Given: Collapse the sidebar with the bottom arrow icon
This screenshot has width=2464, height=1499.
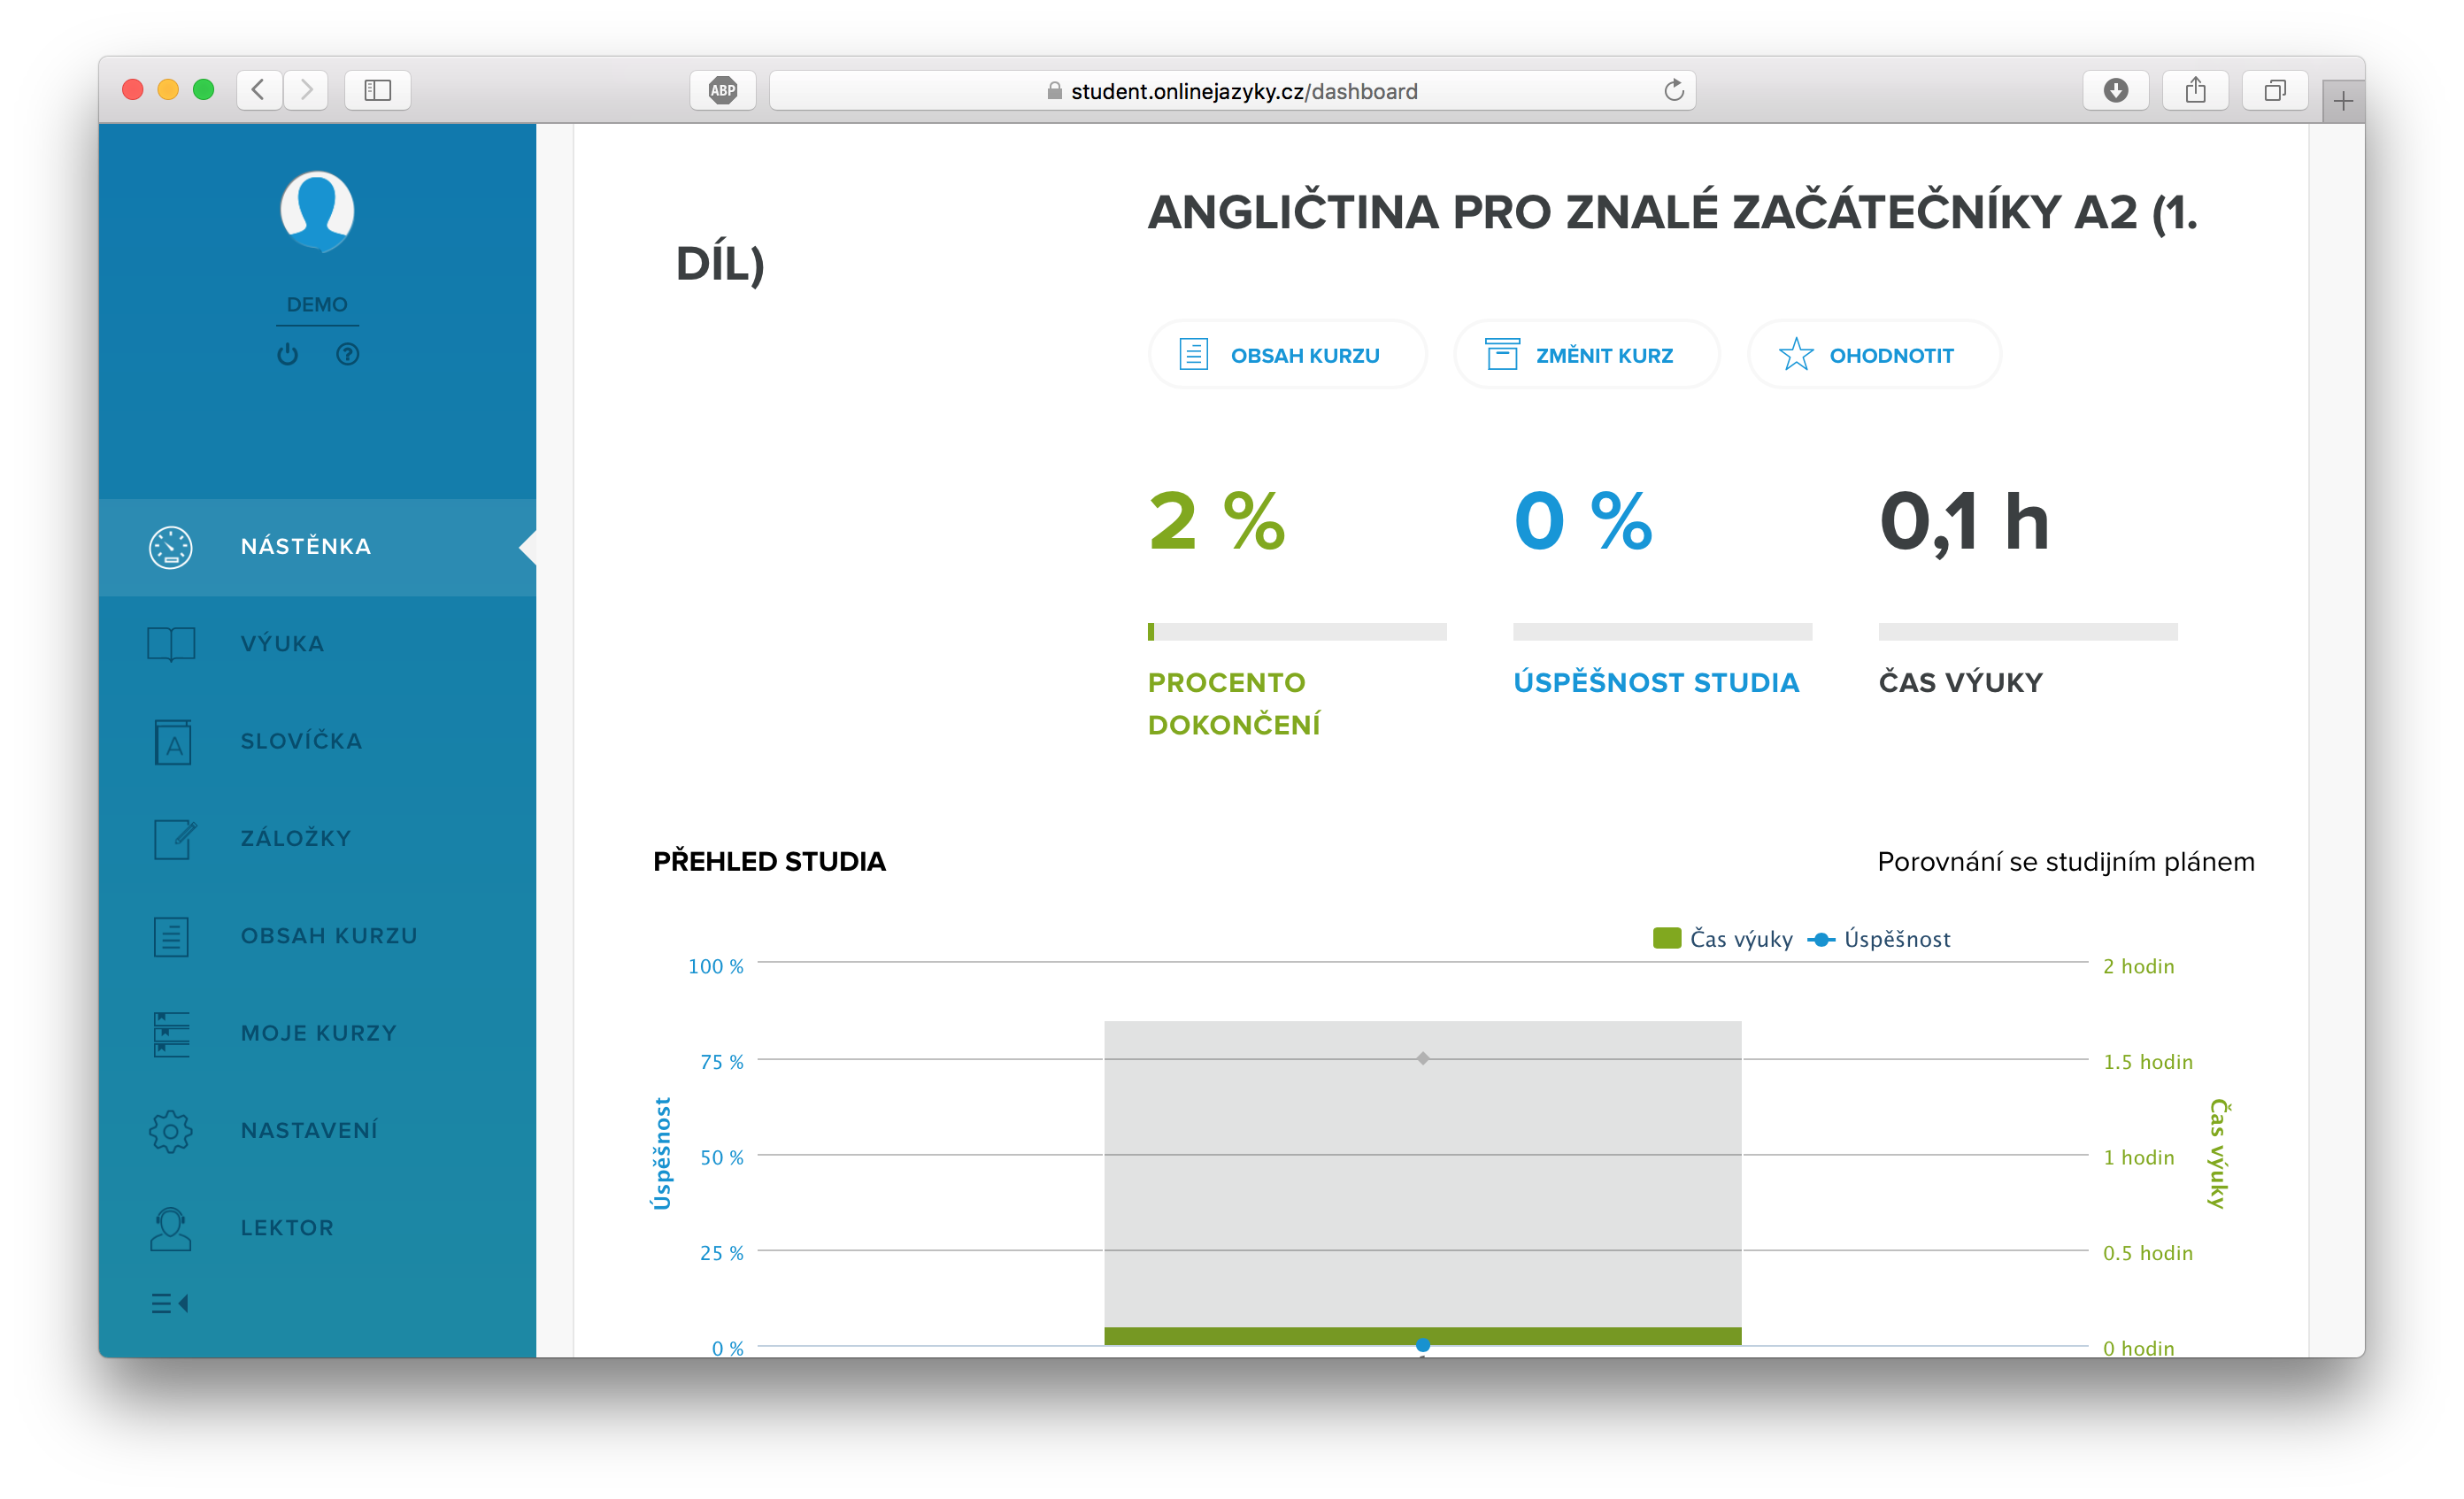Looking at the screenshot, I should pyautogui.click(x=170, y=1303).
